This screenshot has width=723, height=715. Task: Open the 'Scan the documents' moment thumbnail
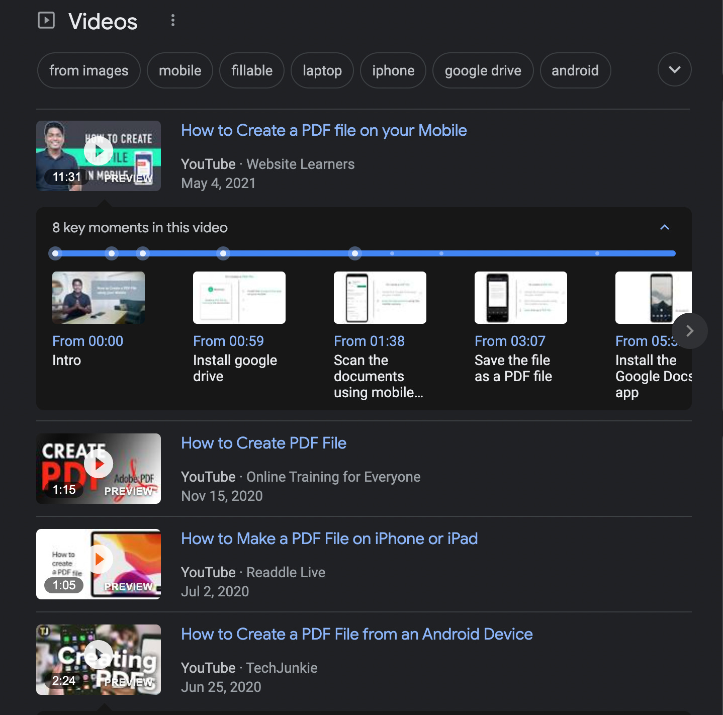point(380,298)
